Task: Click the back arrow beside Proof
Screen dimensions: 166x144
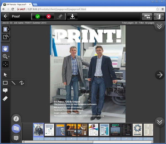Action: (x=5, y=17)
